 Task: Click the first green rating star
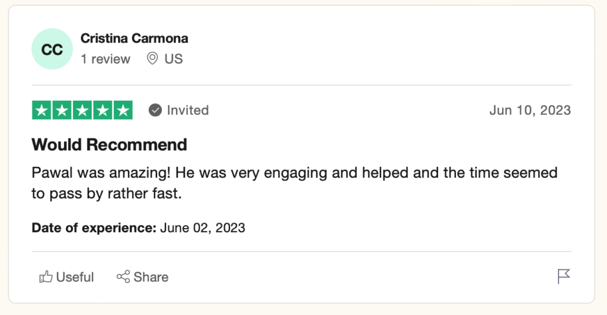pos(41,110)
